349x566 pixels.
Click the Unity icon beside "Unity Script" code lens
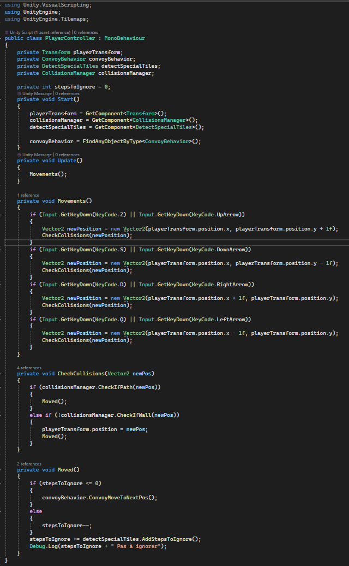pyautogui.click(x=7, y=32)
